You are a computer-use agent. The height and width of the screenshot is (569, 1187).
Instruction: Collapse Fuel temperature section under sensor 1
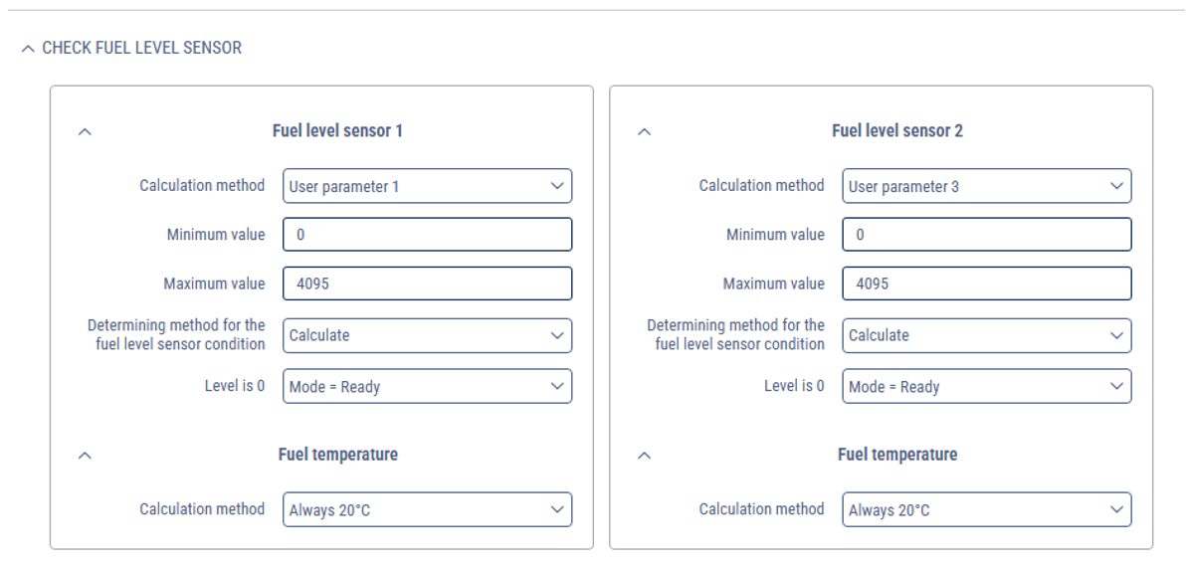[x=85, y=456]
